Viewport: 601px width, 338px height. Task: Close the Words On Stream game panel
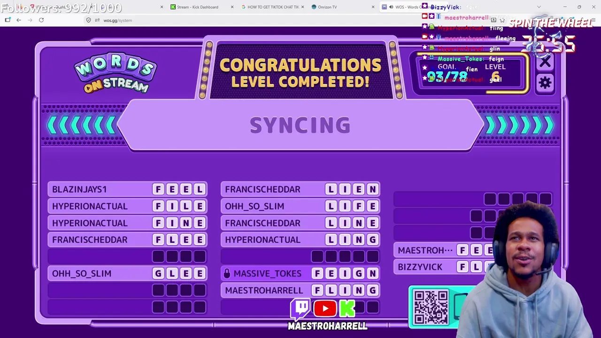pyautogui.click(x=545, y=61)
